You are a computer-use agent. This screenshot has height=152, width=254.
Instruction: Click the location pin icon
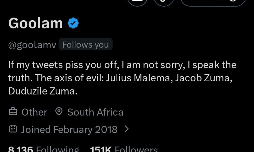pos(59,112)
